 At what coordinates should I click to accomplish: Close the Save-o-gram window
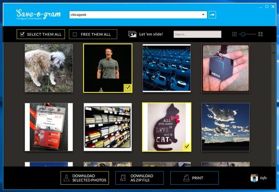point(273,6)
